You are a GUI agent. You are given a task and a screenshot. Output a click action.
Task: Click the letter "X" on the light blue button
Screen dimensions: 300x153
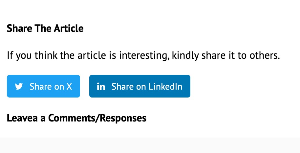(x=69, y=87)
